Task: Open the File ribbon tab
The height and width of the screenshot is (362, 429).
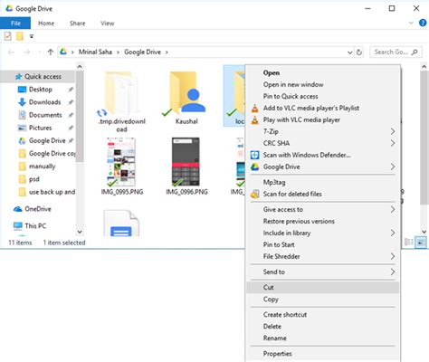Action: [15, 24]
